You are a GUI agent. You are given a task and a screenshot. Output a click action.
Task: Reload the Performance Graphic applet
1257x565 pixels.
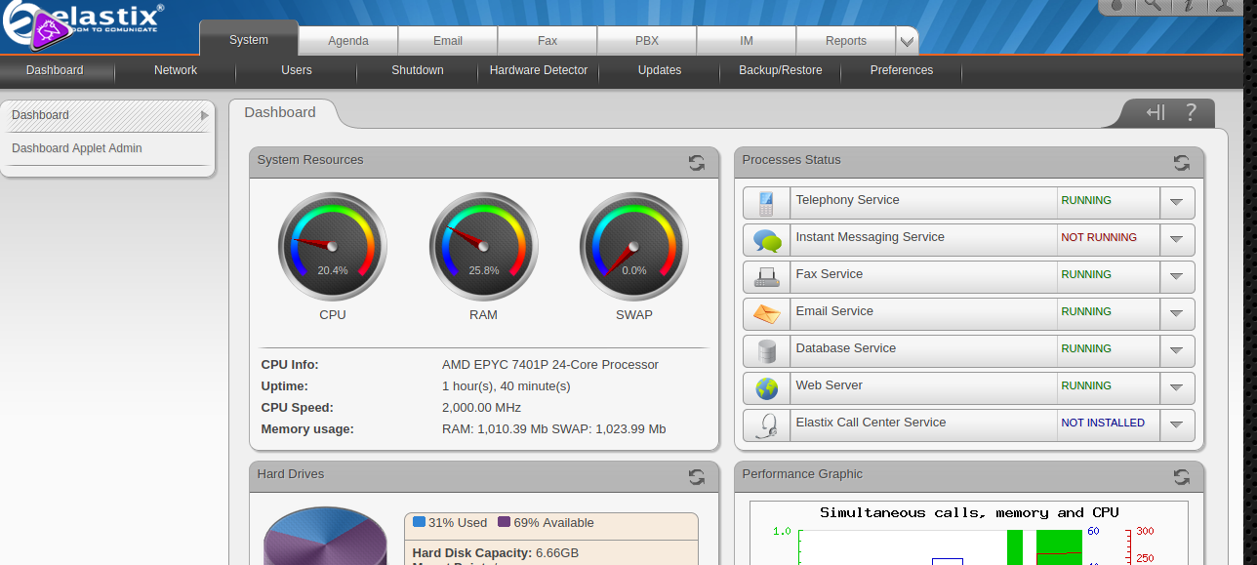coord(1181,477)
